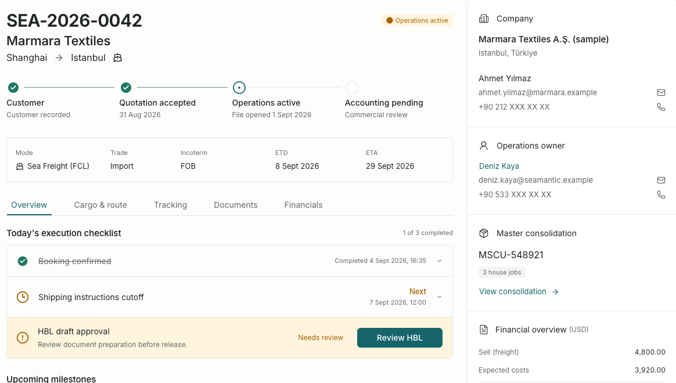Click the ETA value 29 Sept 2026
This screenshot has width=676, height=383.
coord(390,167)
